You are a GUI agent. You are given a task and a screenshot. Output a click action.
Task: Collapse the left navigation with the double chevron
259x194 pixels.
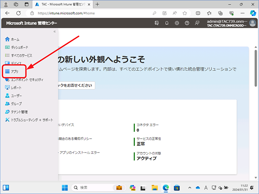[54, 32]
